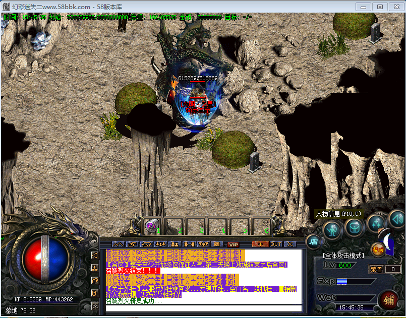Image resolution: width=406 pixels, height=318 pixels.
Task: Click the 墓地 75:36 map location text
Action: (x=21, y=310)
